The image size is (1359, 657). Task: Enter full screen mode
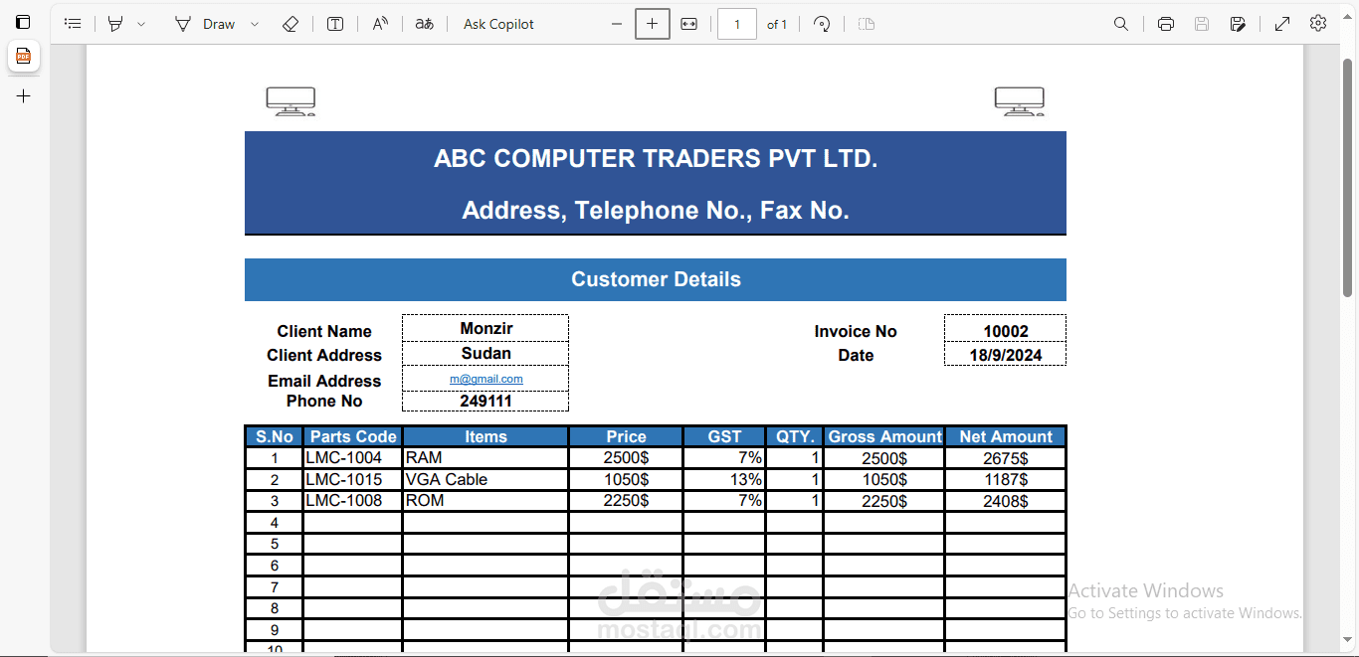(x=1282, y=24)
